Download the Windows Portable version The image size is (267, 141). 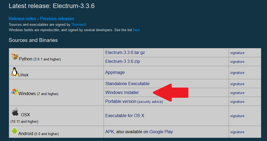[120, 102]
